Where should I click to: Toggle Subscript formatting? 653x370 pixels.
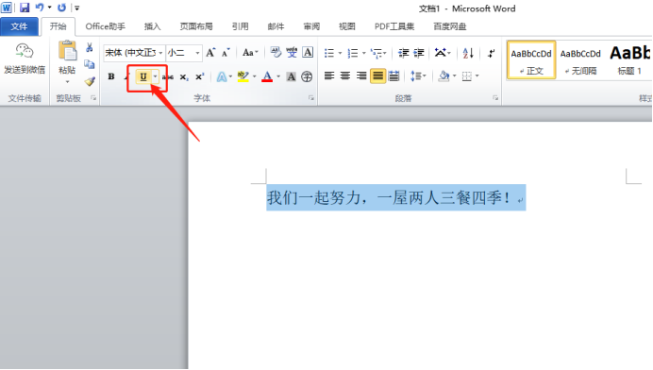[184, 76]
